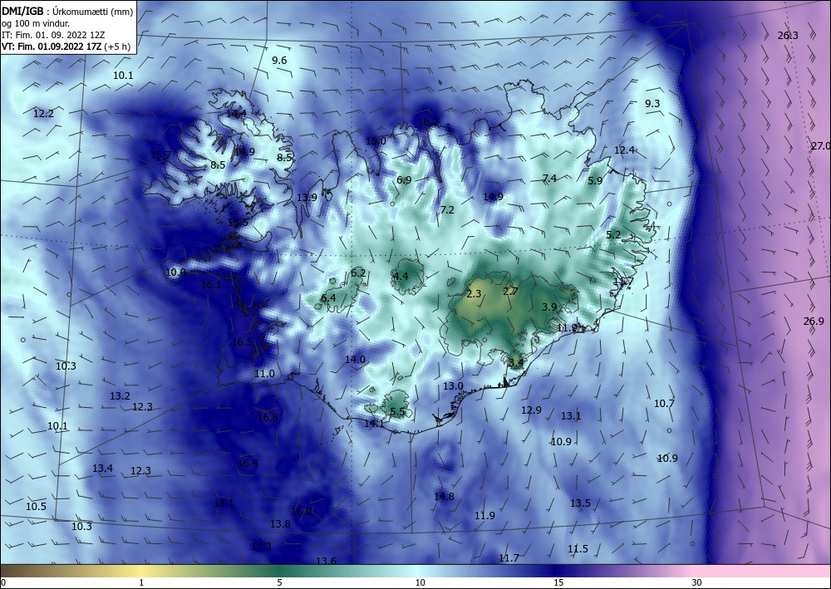
Task: Click the value 7.4 on the map
Action: (549, 178)
